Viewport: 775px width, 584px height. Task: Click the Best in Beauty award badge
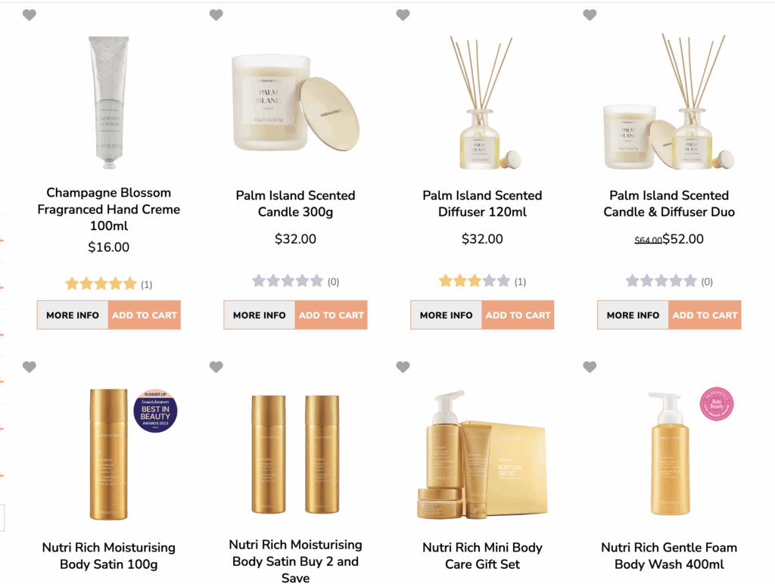point(155,411)
